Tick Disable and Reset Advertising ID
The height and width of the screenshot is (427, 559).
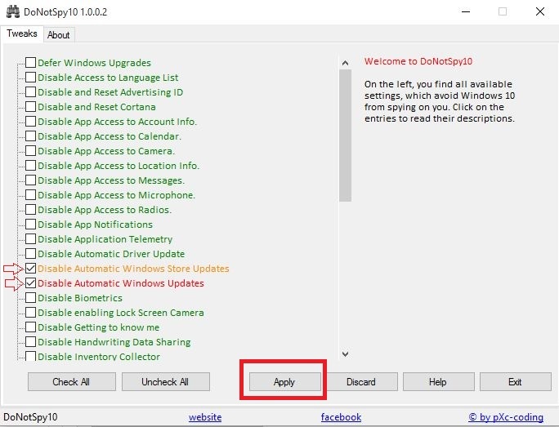[x=31, y=92]
